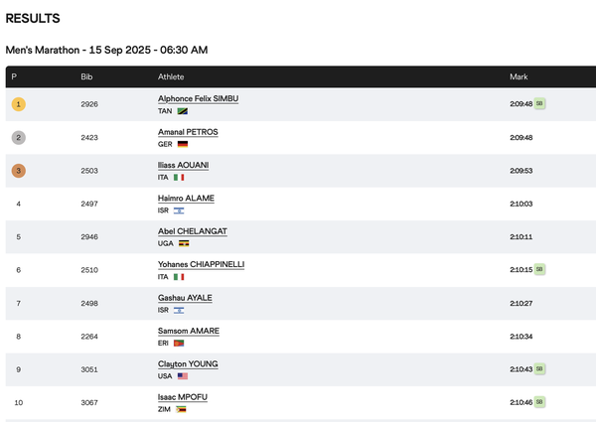Click the SB badge beside 2:10:43
The height and width of the screenshot is (422, 596).
[x=539, y=368]
